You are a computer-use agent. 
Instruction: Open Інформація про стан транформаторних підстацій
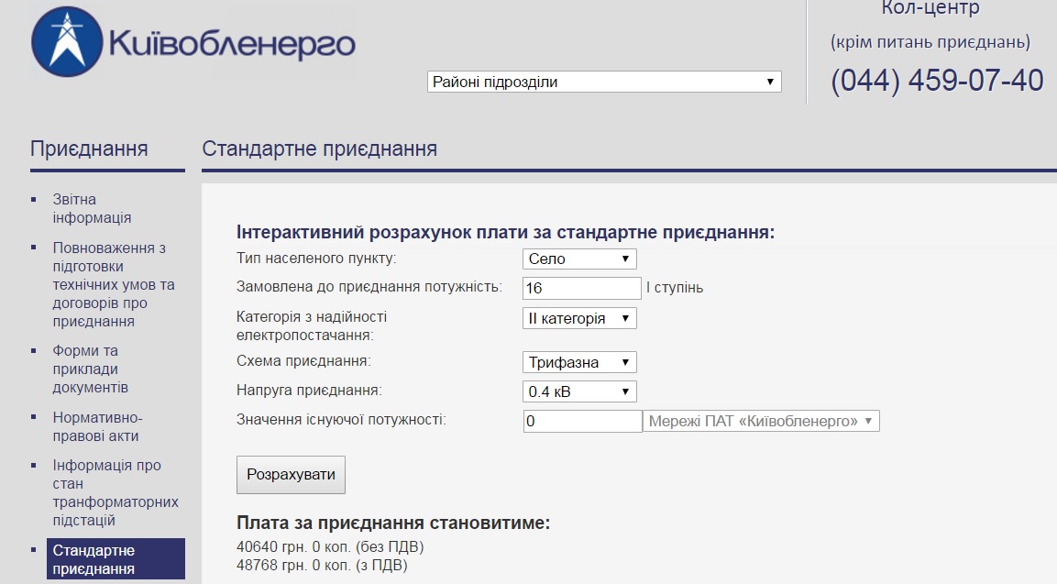pyautogui.click(x=116, y=492)
